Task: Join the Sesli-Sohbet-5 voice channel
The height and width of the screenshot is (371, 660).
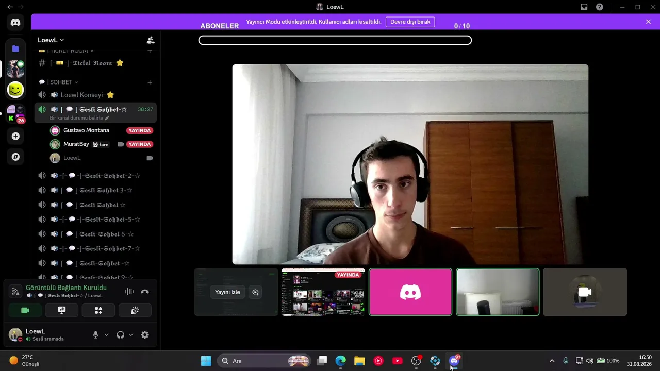Action: point(95,220)
